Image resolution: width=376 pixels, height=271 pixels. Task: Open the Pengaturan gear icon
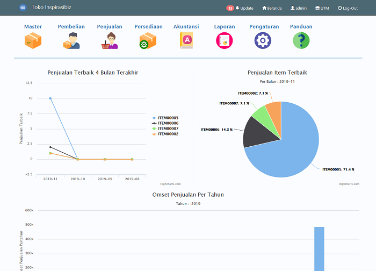(263, 40)
